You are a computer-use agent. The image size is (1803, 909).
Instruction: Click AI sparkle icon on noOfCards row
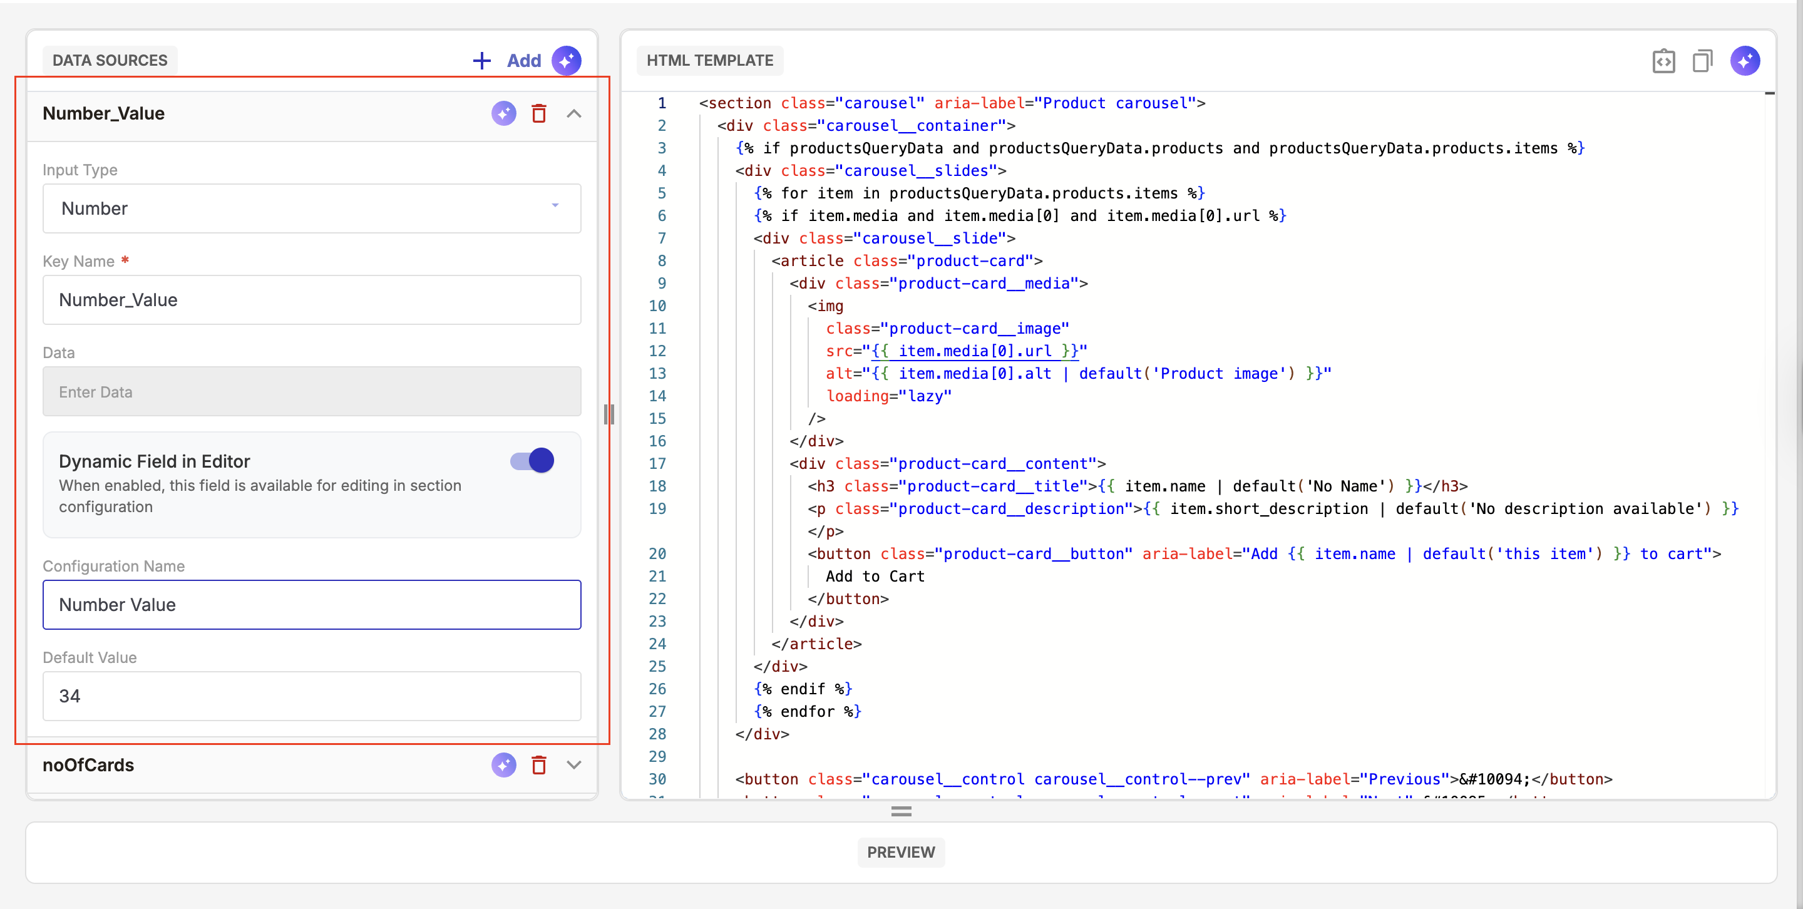pyautogui.click(x=503, y=765)
